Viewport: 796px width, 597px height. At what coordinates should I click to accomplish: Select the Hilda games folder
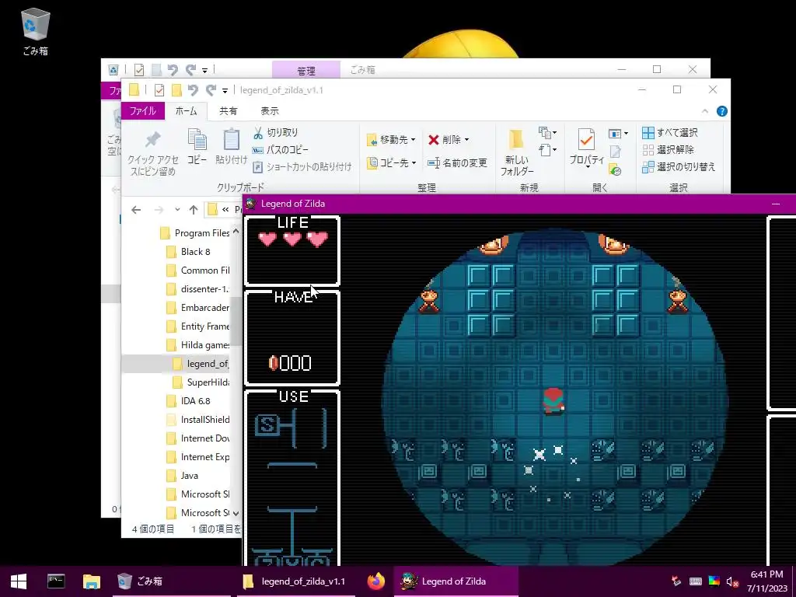click(198, 345)
